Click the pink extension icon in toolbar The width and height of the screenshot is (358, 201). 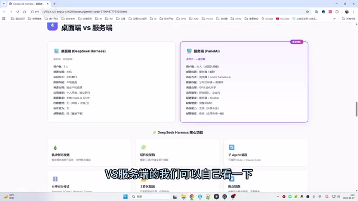(x=330, y=12)
